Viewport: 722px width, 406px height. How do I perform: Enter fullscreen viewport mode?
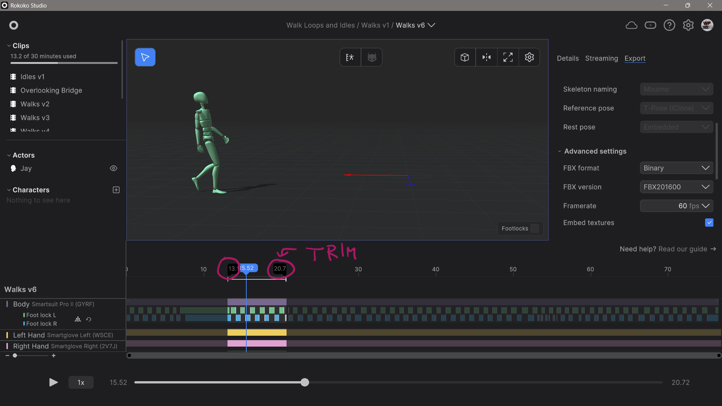pos(508,57)
